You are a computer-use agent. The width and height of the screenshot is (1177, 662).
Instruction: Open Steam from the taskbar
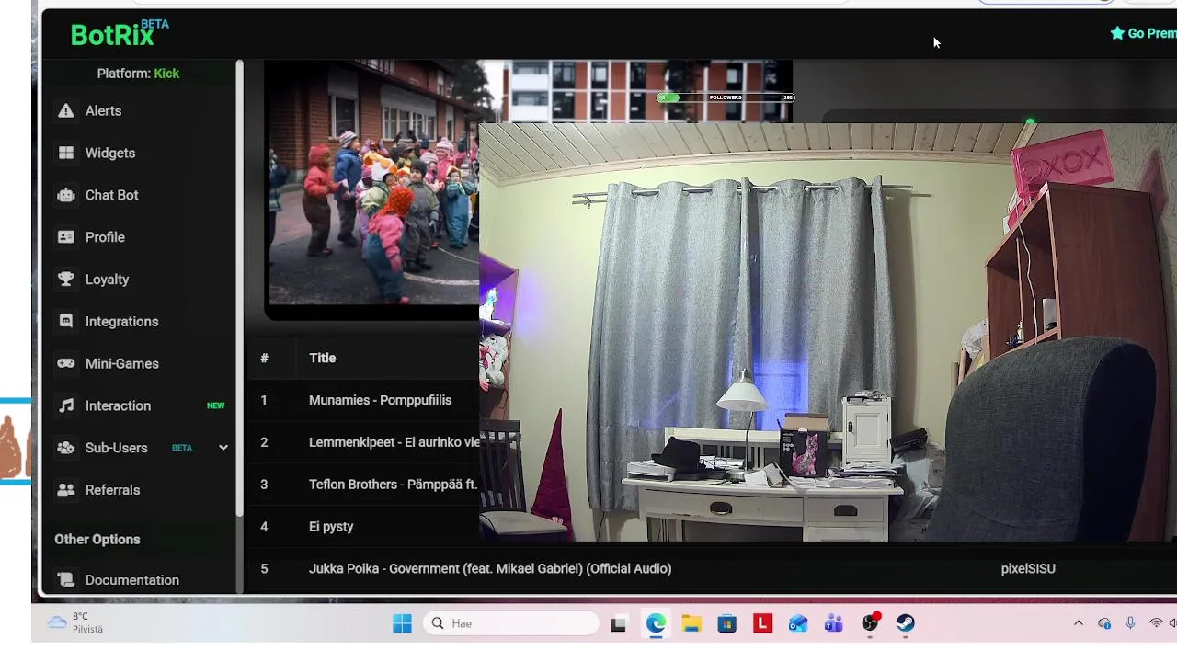[x=906, y=623]
